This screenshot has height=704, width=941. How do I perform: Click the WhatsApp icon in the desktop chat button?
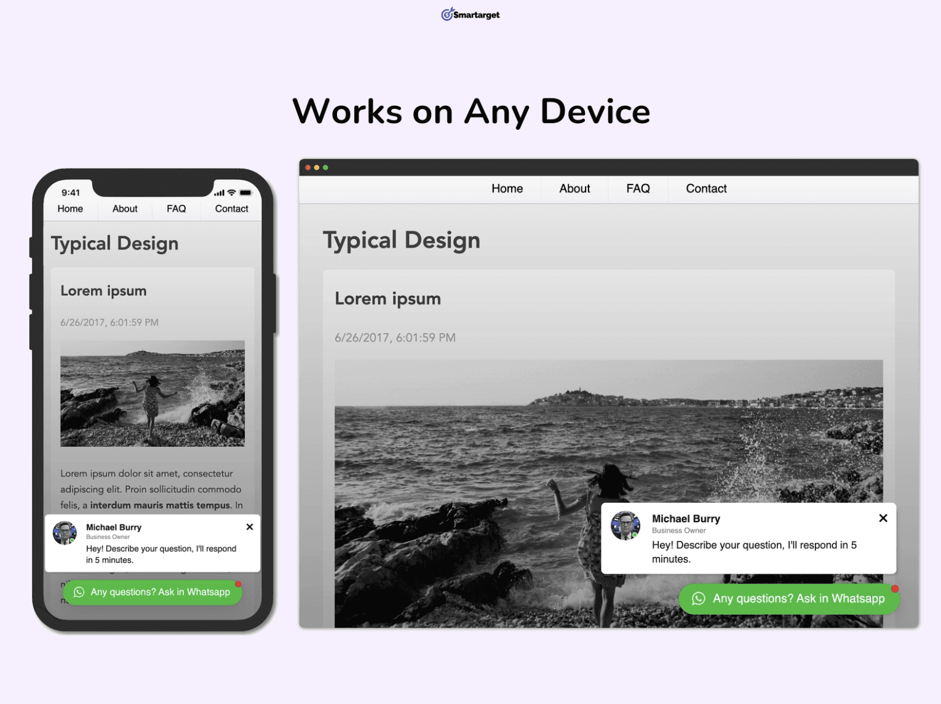pyautogui.click(x=699, y=599)
